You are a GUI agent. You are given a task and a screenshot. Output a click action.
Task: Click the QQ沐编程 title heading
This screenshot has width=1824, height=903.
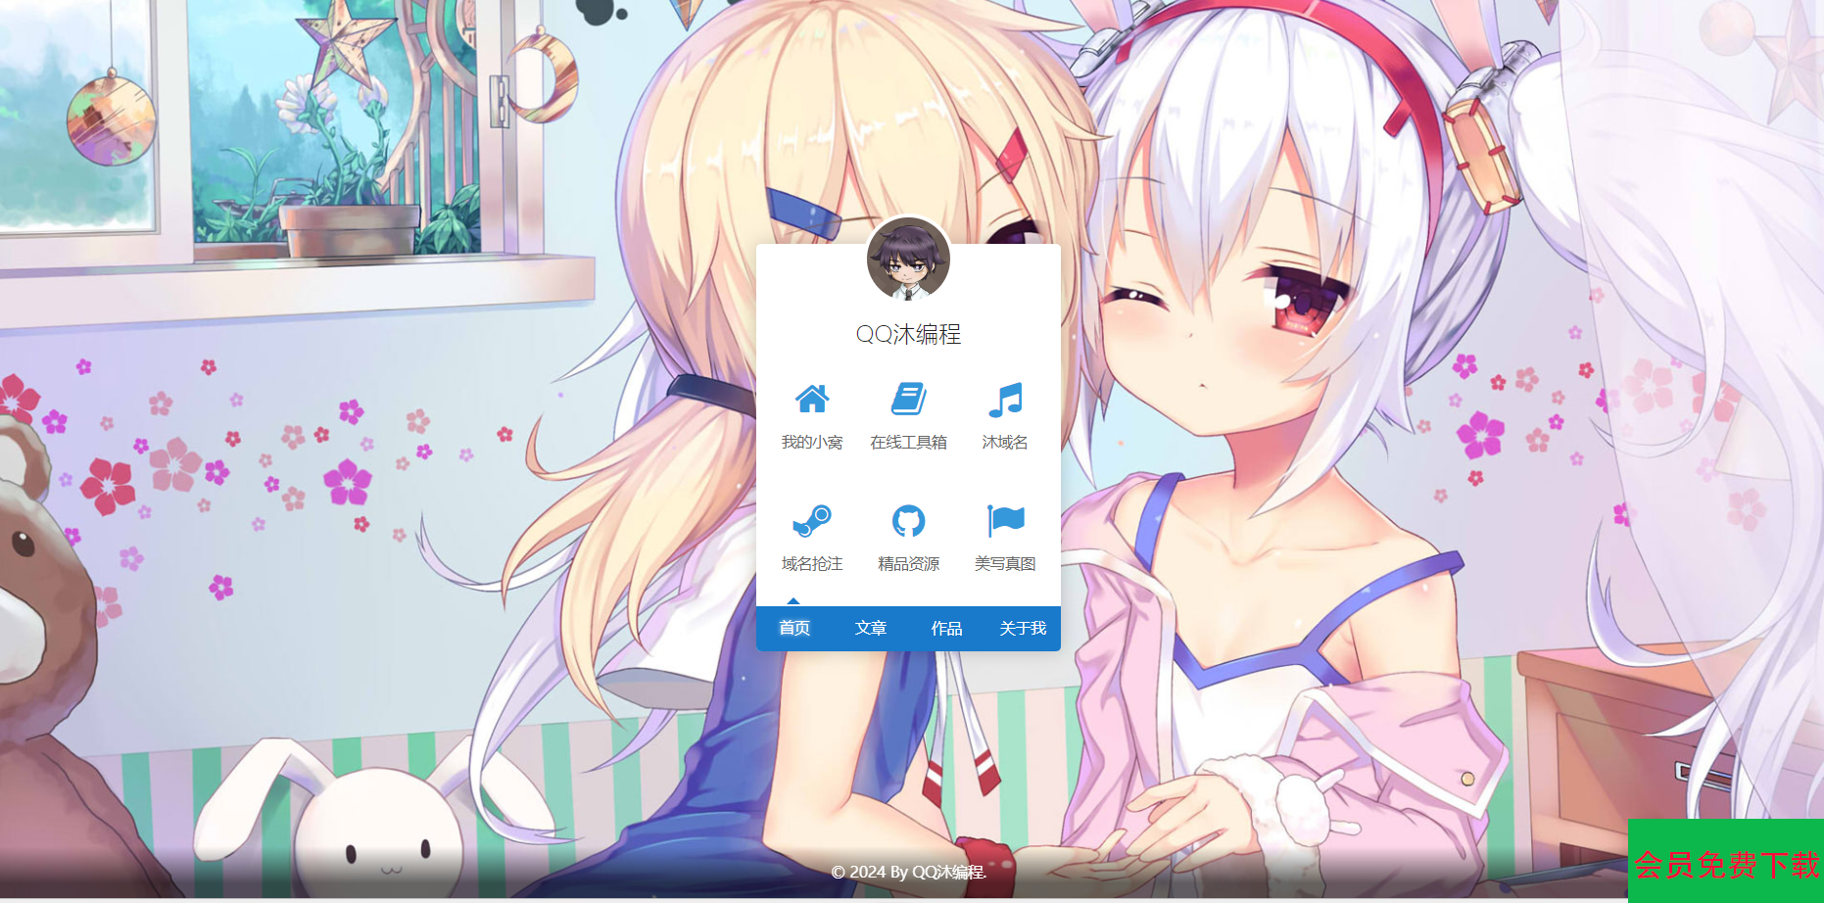(x=908, y=335)
